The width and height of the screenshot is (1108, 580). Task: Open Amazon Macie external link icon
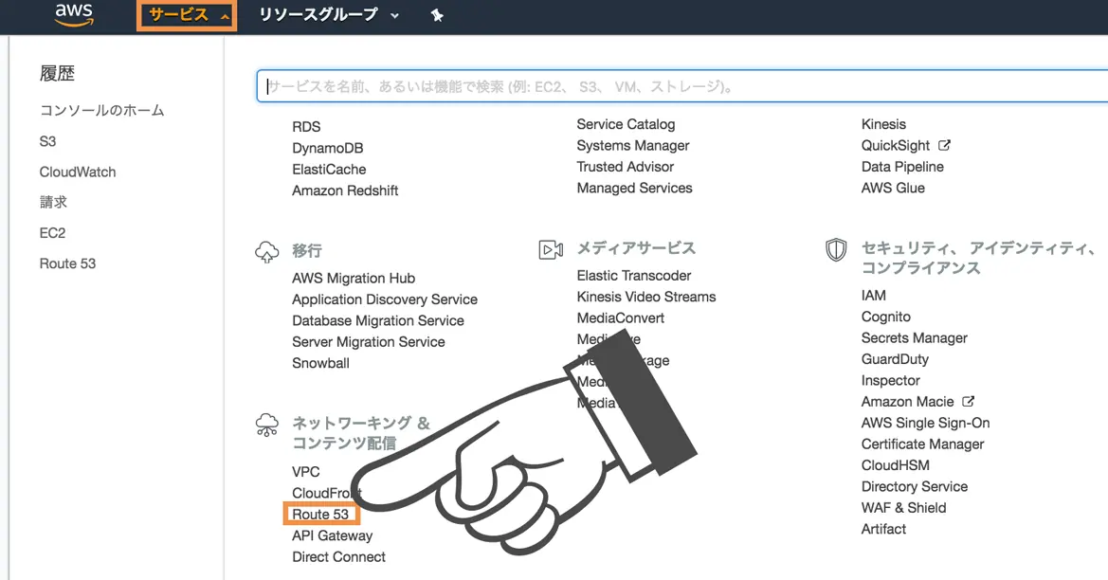tap(968, 401)
